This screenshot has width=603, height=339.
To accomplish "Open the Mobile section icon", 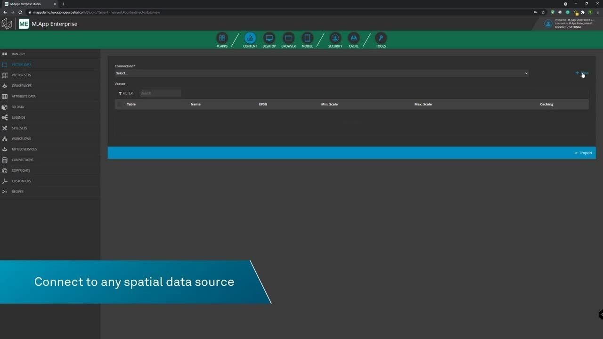I will pos(307,38).
